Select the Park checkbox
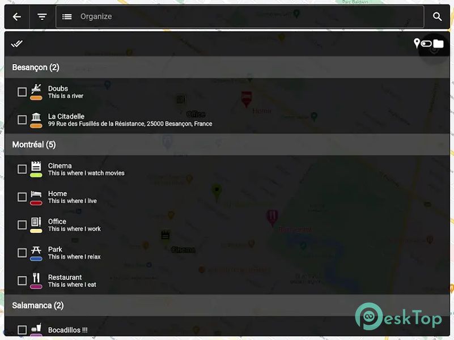 click(22, 253)
